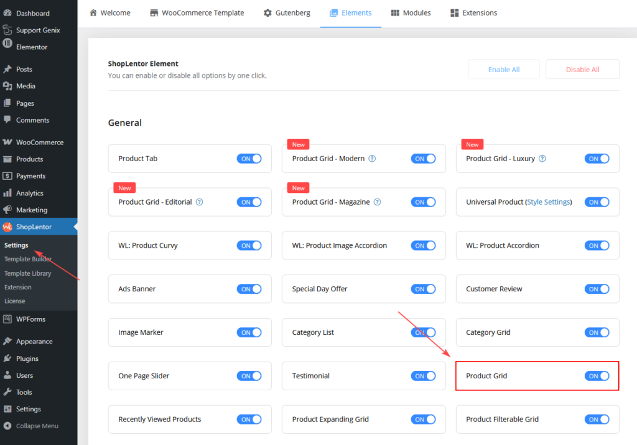The image size is (637, 445).
Task: Open Analytics from the sidebar
Action: tap(9, 193)
